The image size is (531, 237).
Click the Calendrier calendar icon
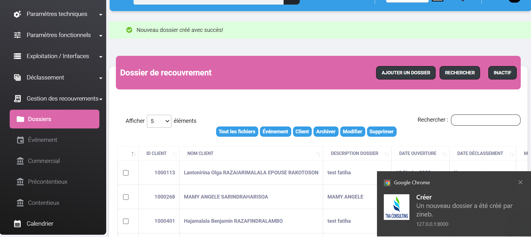click(17, 224)
